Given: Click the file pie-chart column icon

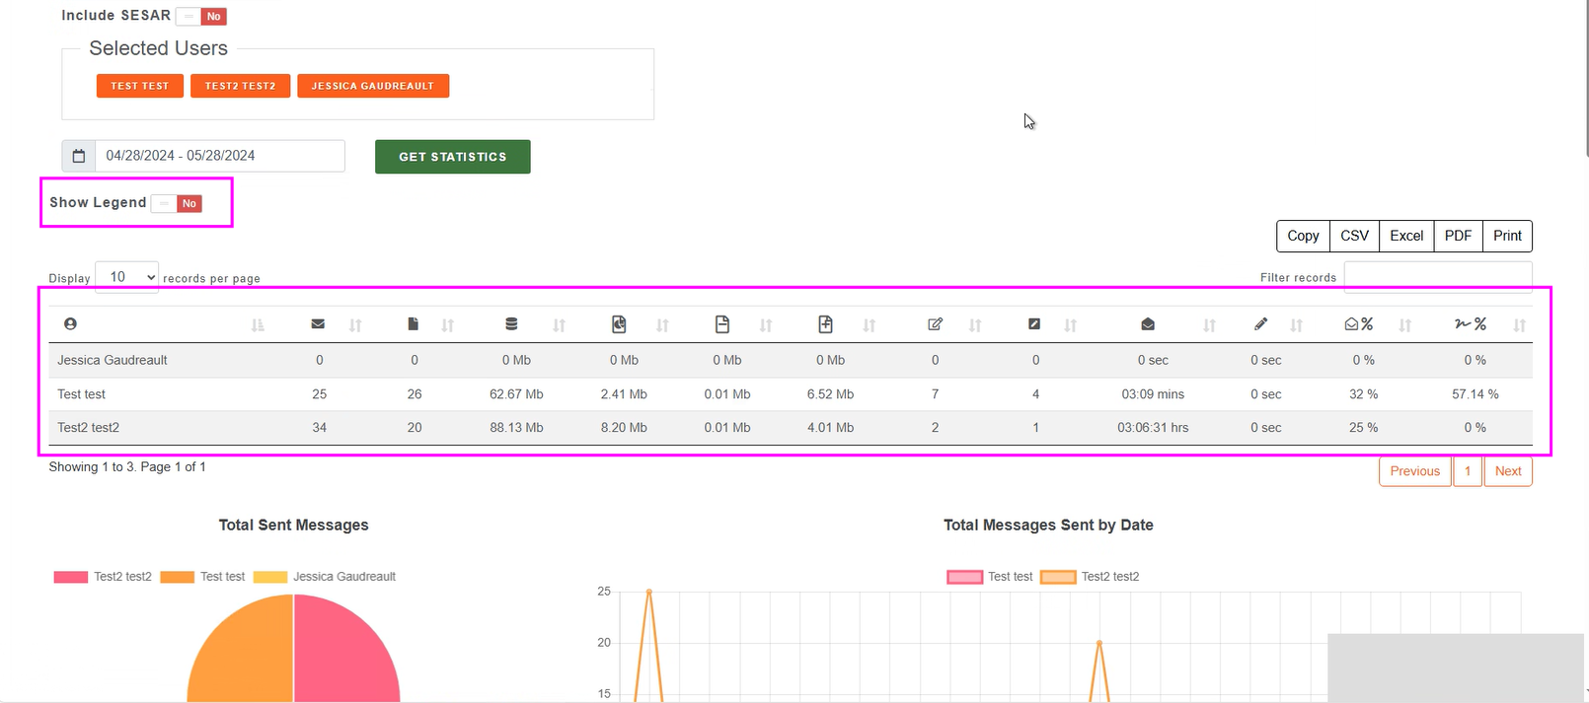Looking at the screenshot, I should pyautogui.click(x=619, y=323).
